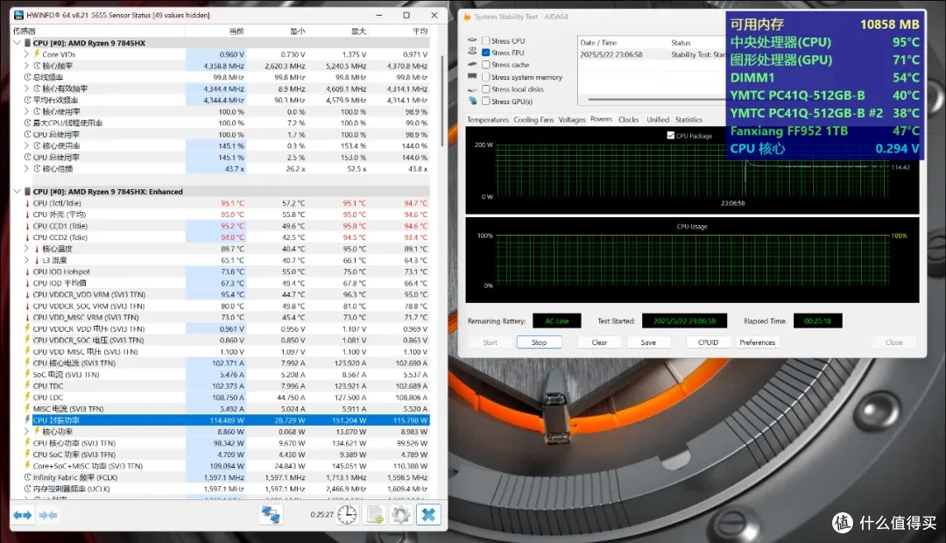Viewport: 946px width, 543px height.
Task: Start logging with the log file icon
Action: (375, 515)
